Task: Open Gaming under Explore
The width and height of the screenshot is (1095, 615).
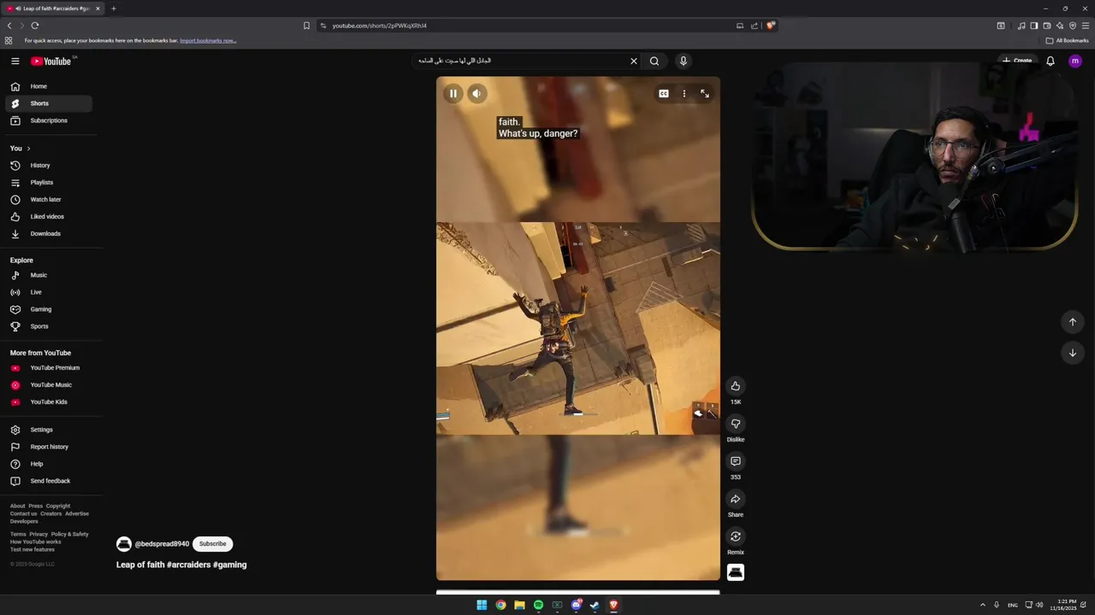Action: tap(49, 309)
